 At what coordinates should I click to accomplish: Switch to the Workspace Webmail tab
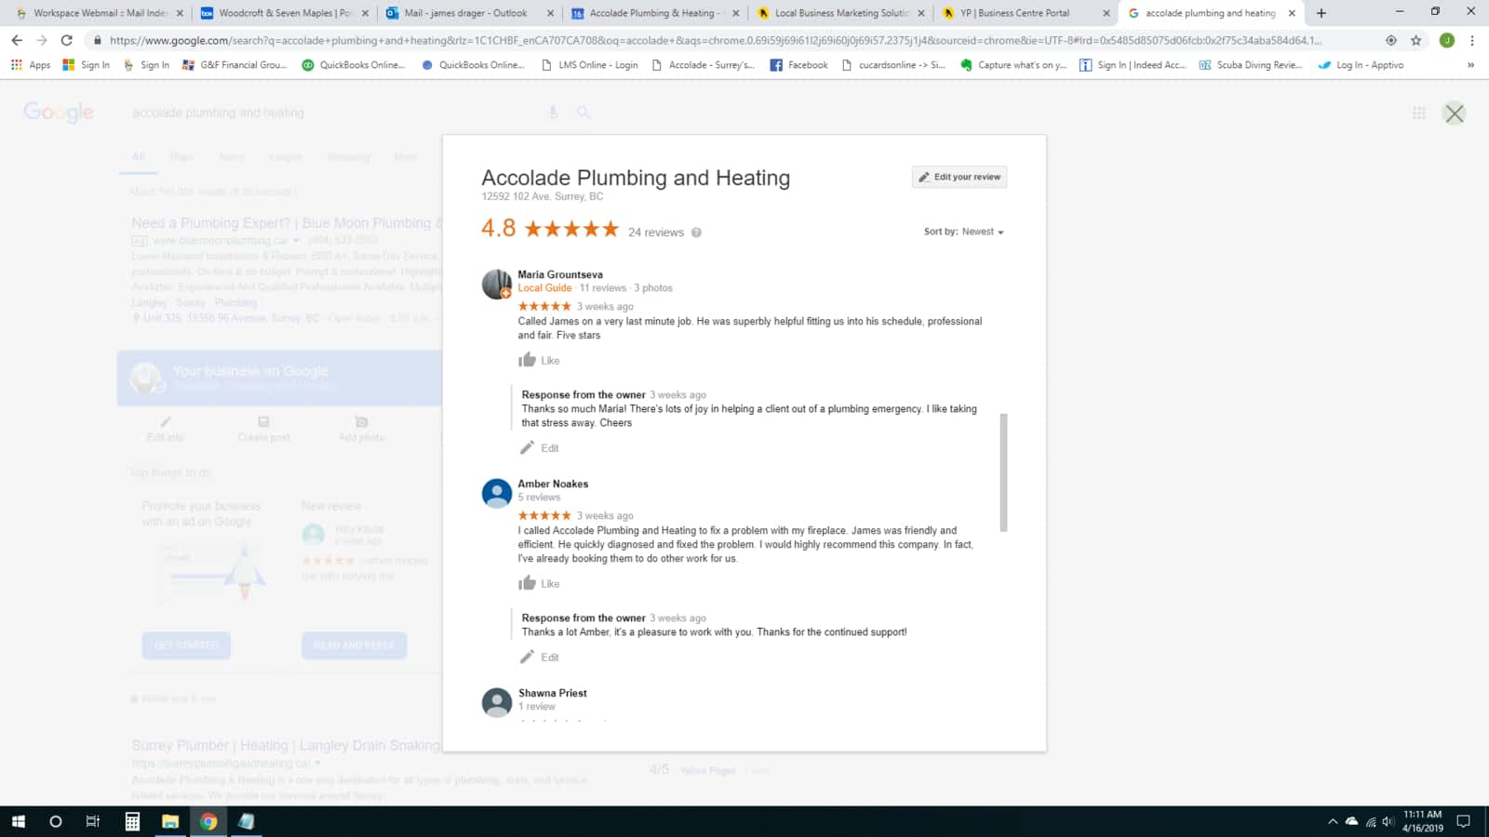coord(98,13)
